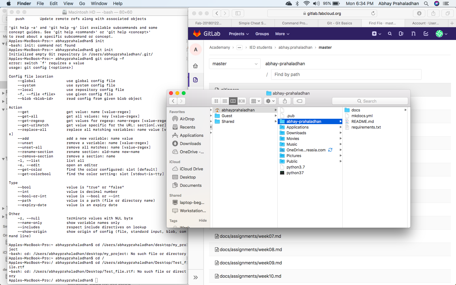Image resolution: width=456 pixels, height=285 pixels.
Task: Reload the gitlab.fabcloud.org page
Action: (373, 13)
